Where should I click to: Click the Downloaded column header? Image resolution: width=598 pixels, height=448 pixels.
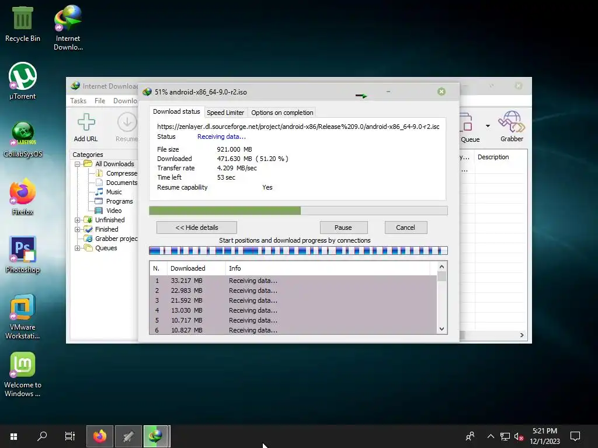click(x=196, y=268)
